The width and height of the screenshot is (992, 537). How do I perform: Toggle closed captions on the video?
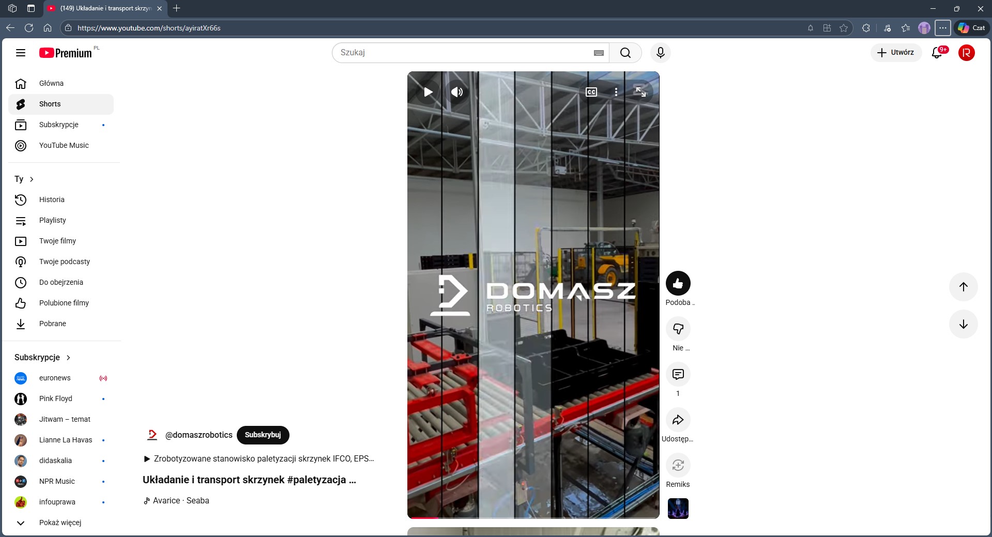point(591,92)
